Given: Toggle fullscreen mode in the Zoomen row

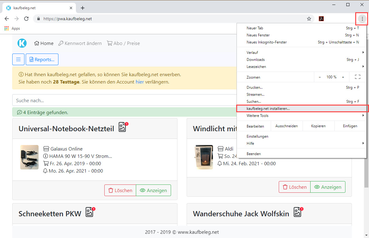Looking at the screenshot, I should [x=357, y=77].
